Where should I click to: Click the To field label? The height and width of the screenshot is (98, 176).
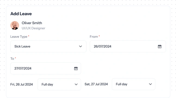click(12, 59)
